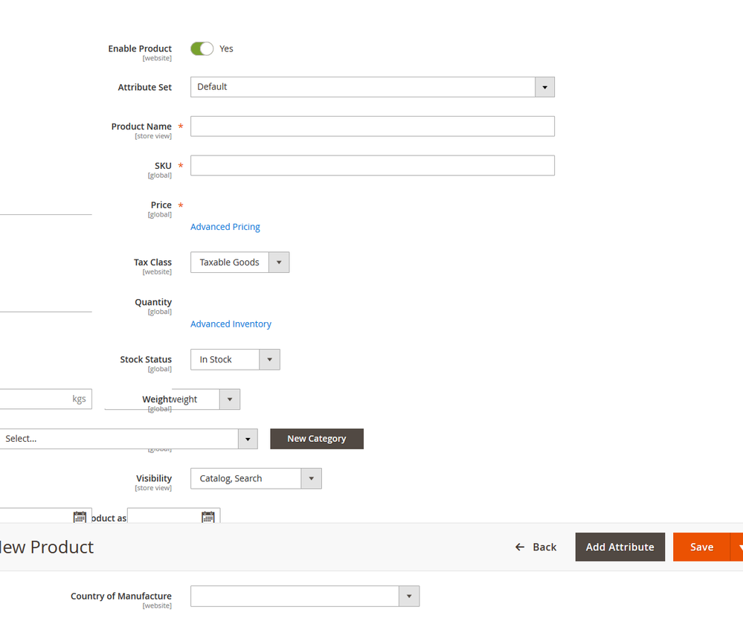Expand the category Select... dropdown

coord(126,439)
